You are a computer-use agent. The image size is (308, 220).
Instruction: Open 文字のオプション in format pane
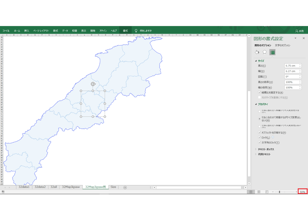tap(282, 45)
